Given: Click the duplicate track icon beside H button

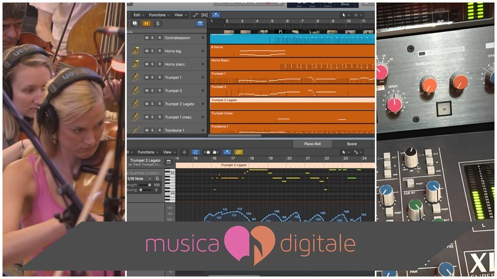Looking at the screenshot, I should point(135,24).
